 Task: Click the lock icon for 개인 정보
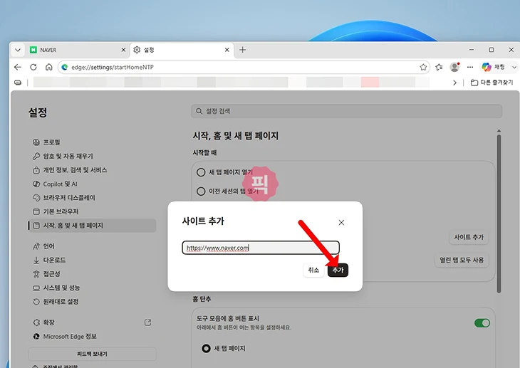pyautogui.click(x=36, y=170)
